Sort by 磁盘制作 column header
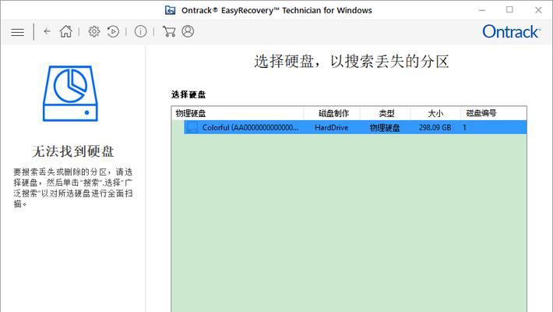 tap(332, 113)
